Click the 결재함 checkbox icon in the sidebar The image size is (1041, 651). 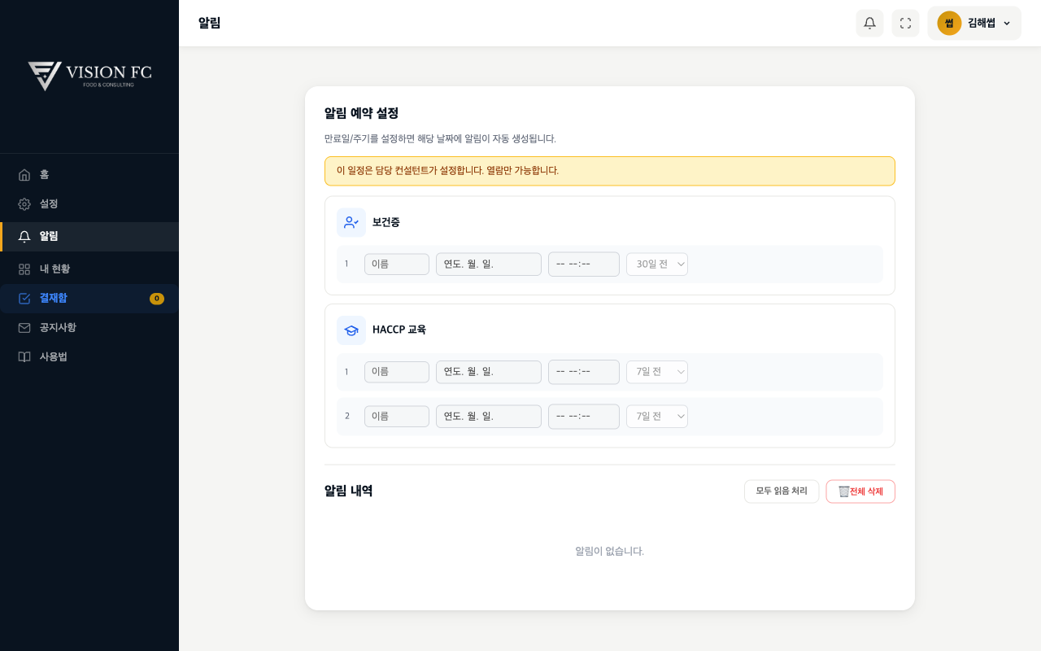pos(24,299)
